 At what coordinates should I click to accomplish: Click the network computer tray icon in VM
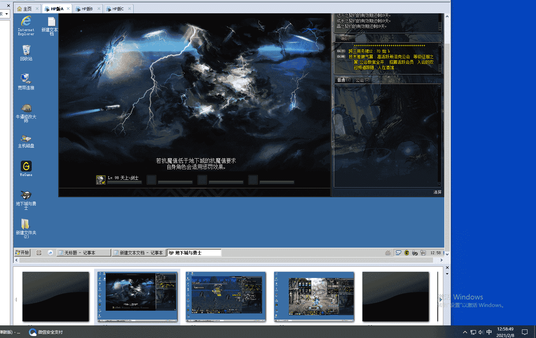point(423,253)
